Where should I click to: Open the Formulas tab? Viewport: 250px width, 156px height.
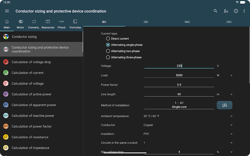[x=75, y=24]
